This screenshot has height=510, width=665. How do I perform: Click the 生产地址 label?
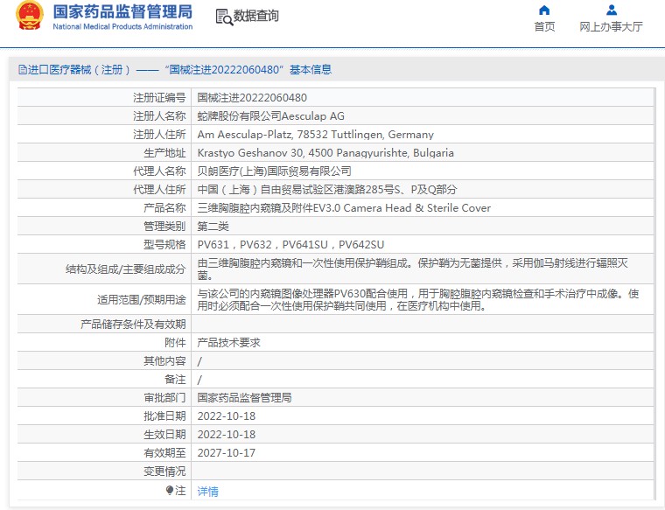click(x=164, y=152)
